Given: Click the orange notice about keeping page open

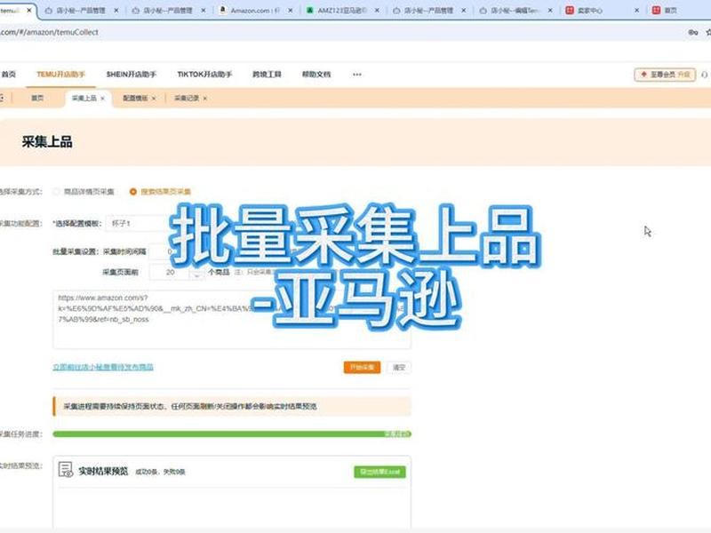Looking at the screenshot, I should (x=232, y=406).
